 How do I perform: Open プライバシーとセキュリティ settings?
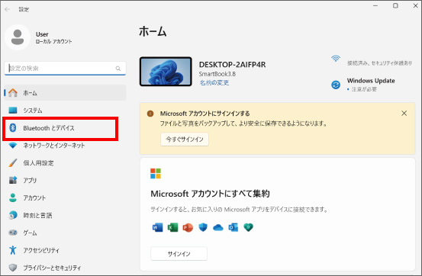tap(65, 268)
